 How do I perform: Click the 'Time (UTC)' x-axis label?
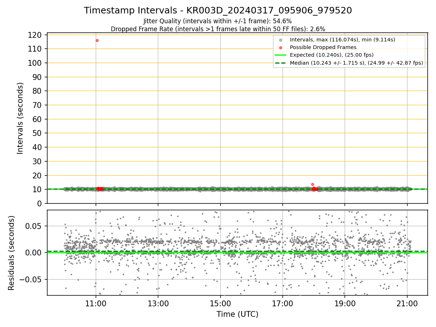[x=237, y=314]
